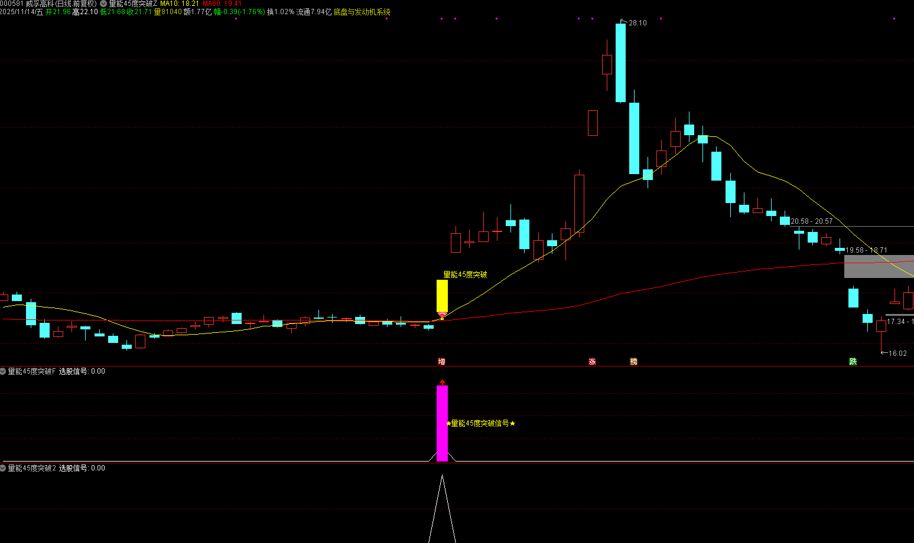Click the 28.10 high price label
Viewport: 914px width, 543px height.
pos(637,23)
